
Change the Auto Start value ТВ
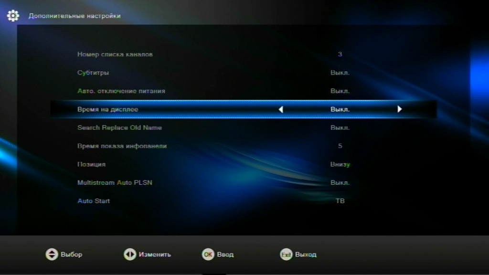coord(340,201)
